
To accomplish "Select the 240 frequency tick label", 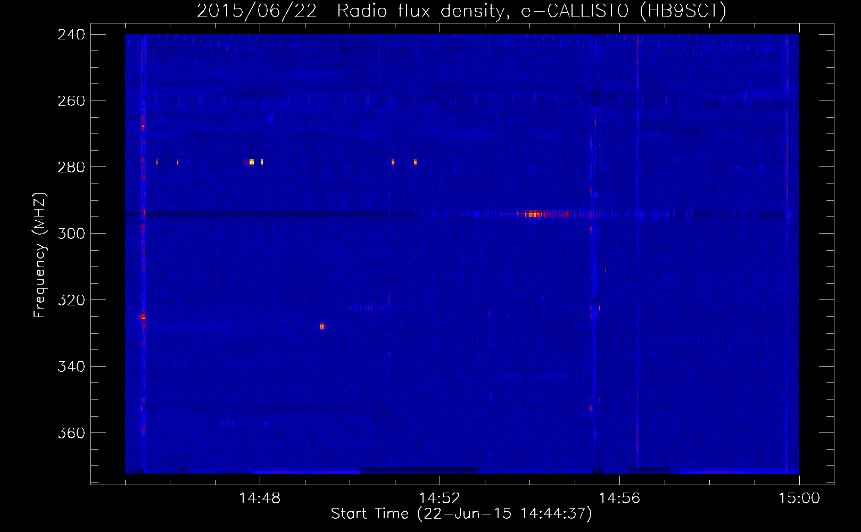I will coord(71,34).
